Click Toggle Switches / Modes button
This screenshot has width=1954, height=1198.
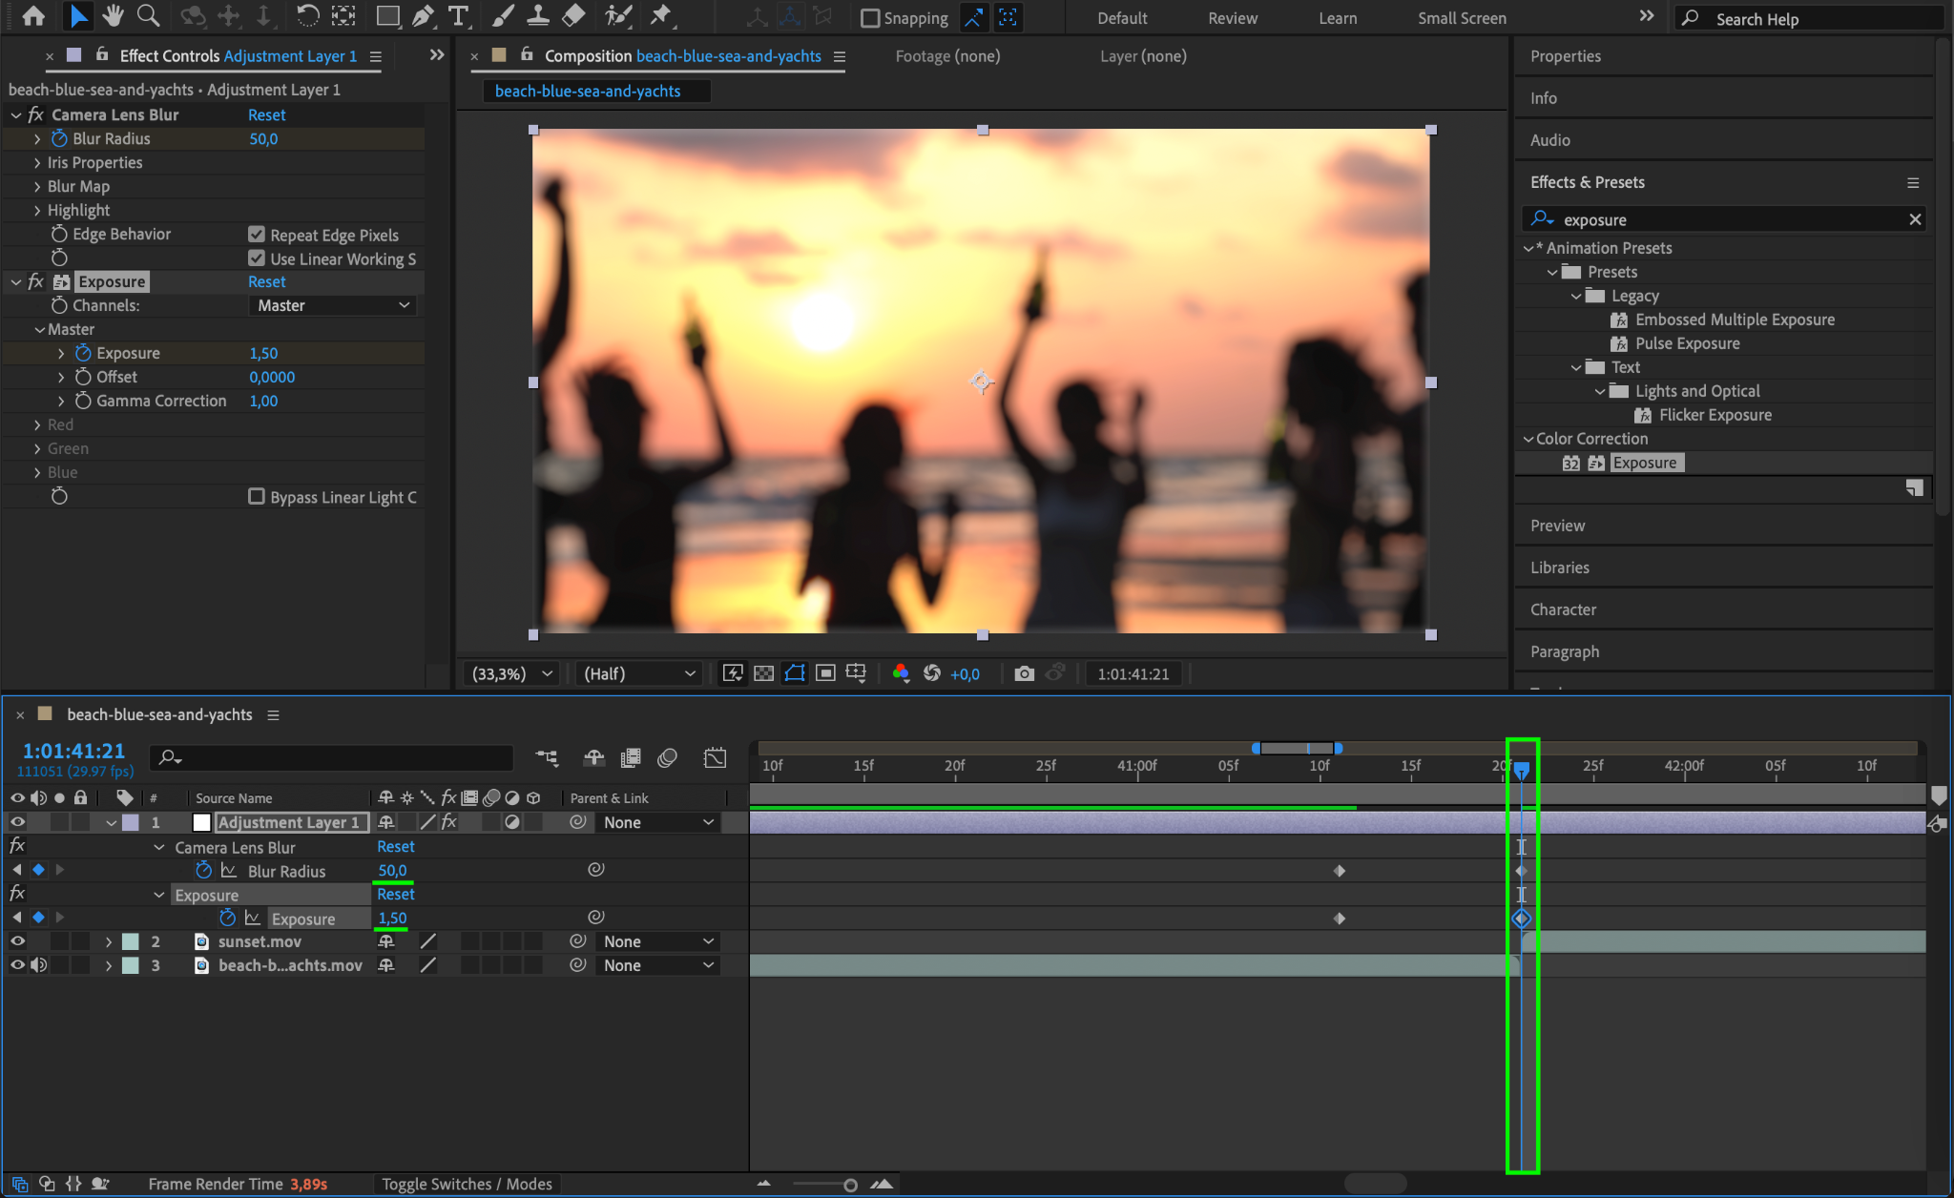pyautogui.click(x=467, y=1184)
